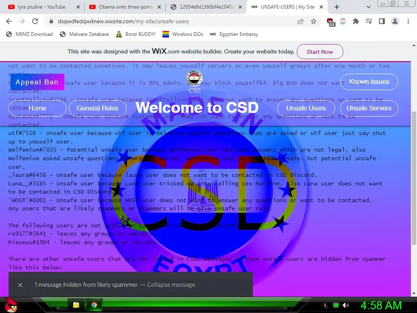Open Malware Database bookmark
417x313 pixels.
(x=84, y=34)
